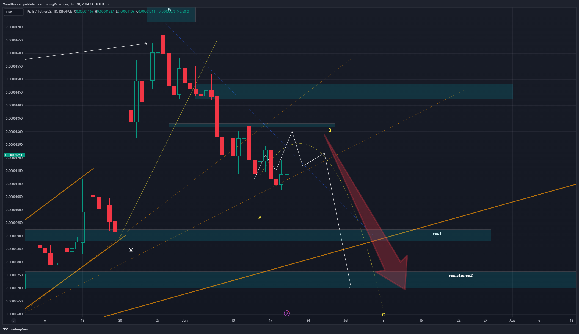This screenshot has width=579, height=334.
Task: Select the 'resistance2' zone label
Action: coord(461,276)
